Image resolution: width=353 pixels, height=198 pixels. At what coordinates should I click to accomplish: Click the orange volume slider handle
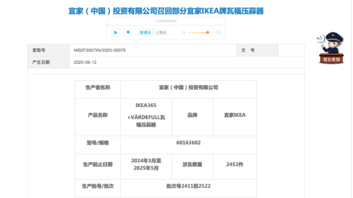pos(208,33)
